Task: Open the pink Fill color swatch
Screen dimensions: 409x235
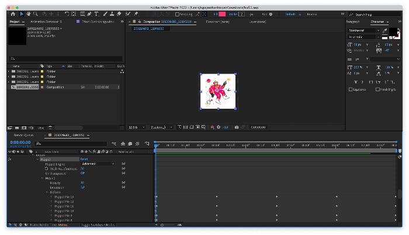Action: pos(222,14)
